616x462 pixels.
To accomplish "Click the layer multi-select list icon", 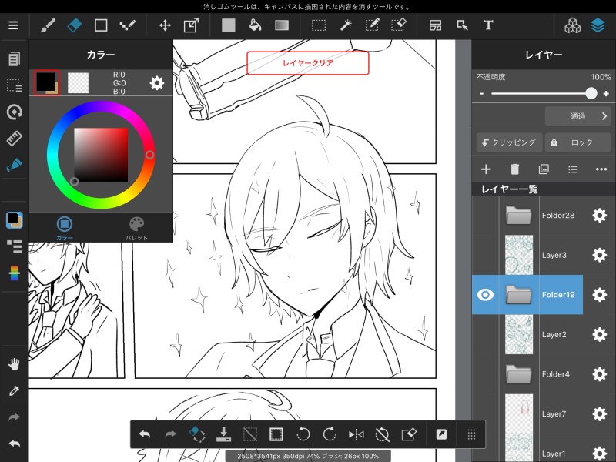I will tap(572, 169).
